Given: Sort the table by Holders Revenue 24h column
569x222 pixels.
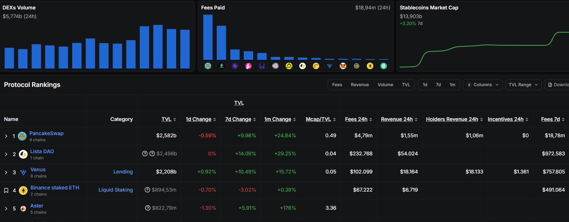Looking at the screenshot, I should (x=481, y=120).
